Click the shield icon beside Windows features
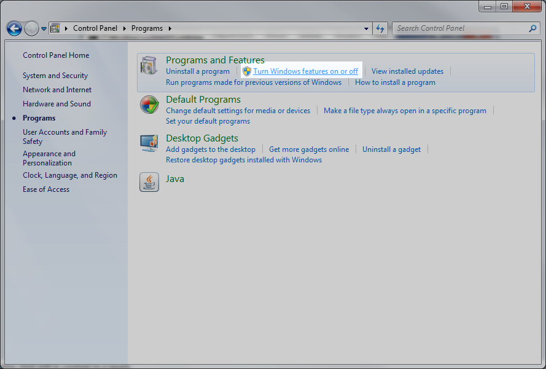 coord(247,71)
